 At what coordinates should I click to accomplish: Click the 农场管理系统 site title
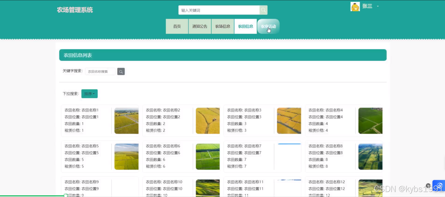pyautogui.click(x=75, y=10)
